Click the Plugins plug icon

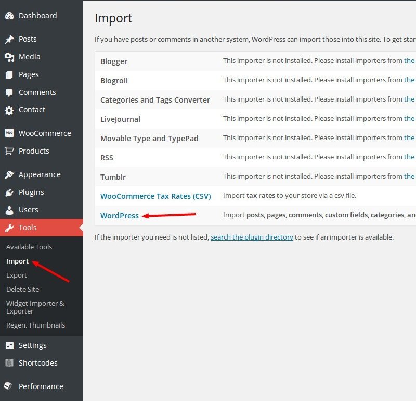[x=9, y=192]
